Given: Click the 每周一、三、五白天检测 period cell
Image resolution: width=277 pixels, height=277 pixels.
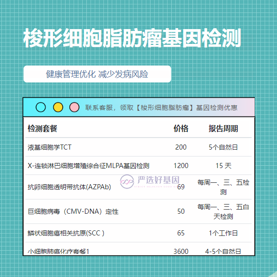Looking at the screenshot, I should (223, 211).
